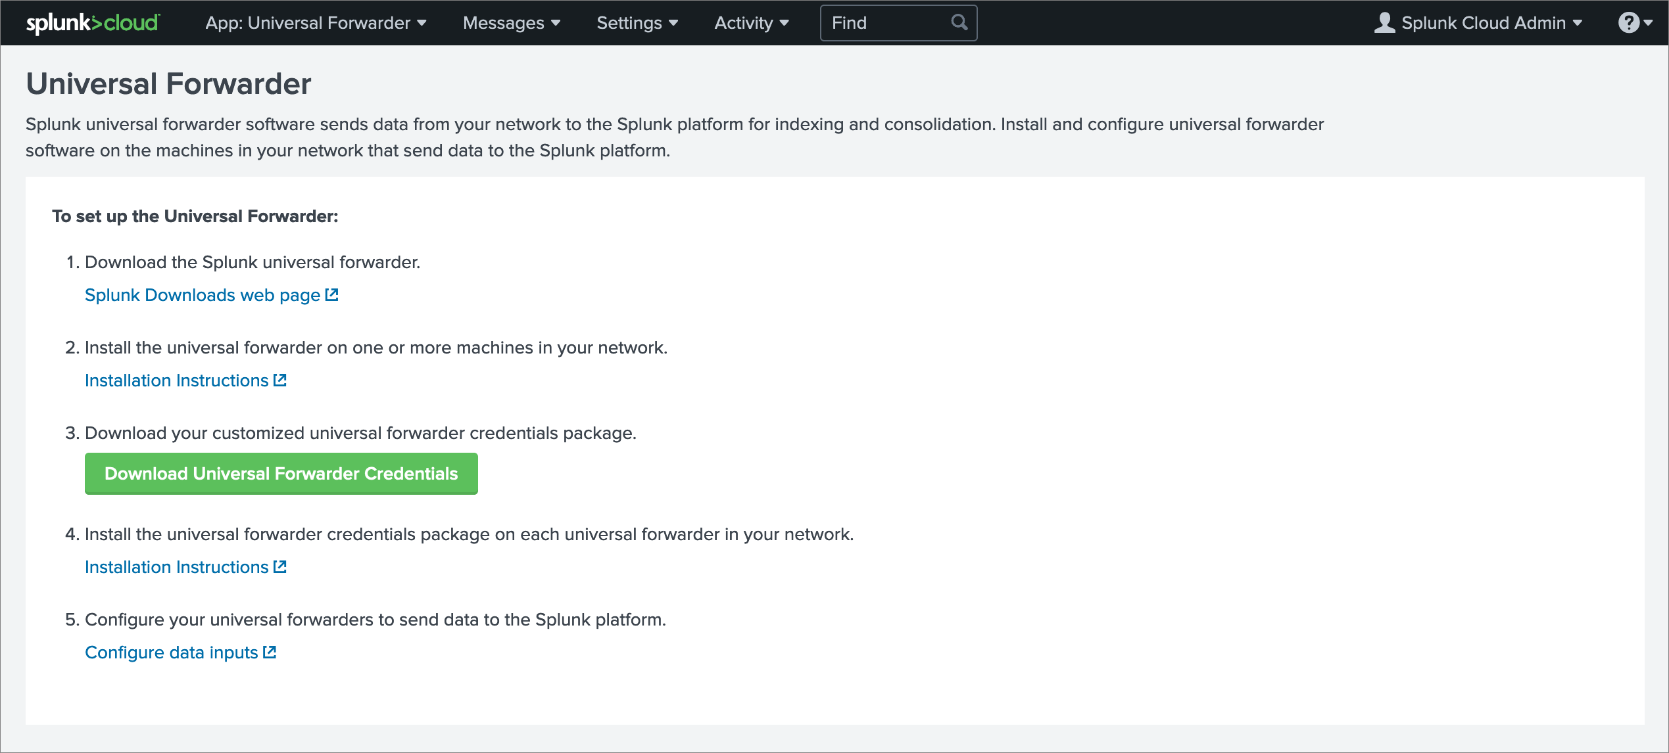1669x753 pixels.
Task: Click the external link icon beside Configure data inputs
Action: (270, 652)
